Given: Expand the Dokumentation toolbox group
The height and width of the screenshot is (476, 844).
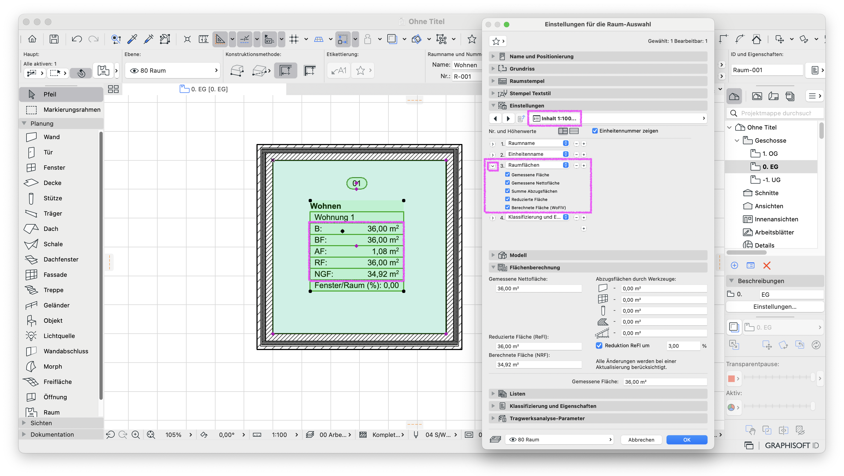Looking at the screenshot, I should pos(23,434).
